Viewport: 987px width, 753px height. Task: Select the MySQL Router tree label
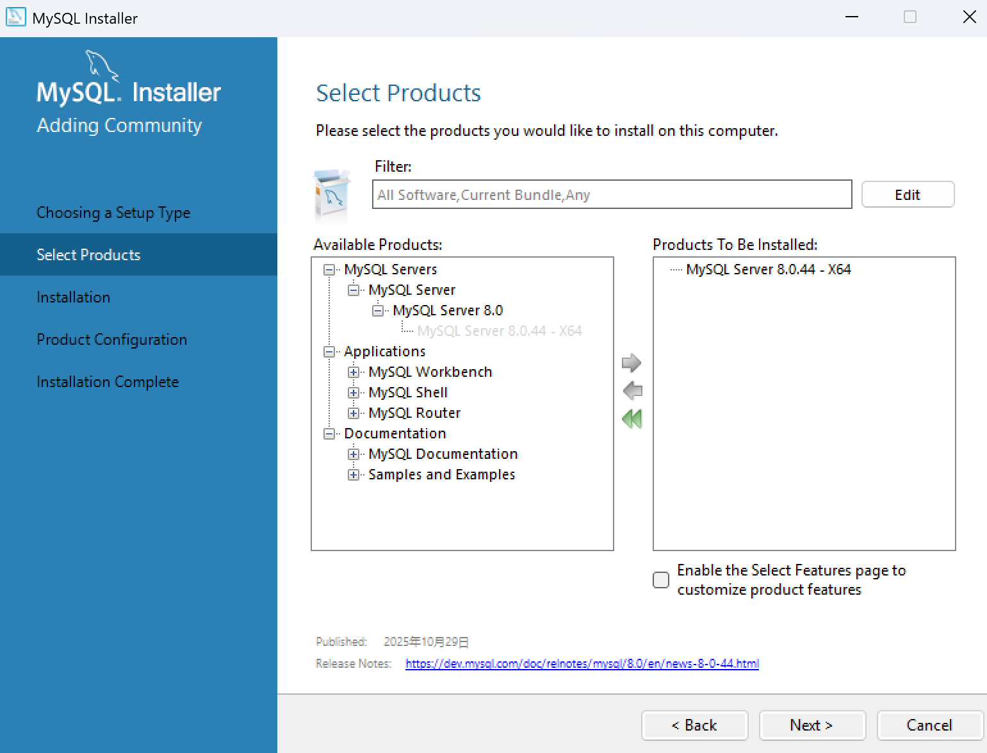(x=414, y=413)
